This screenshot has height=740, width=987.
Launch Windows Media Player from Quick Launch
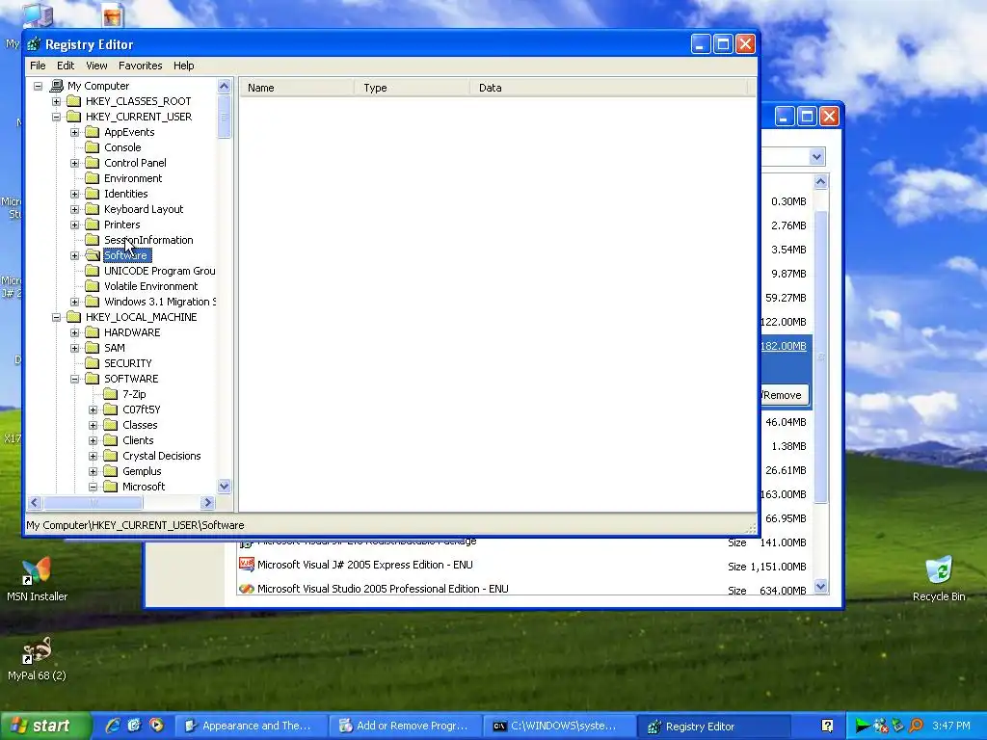156,726
